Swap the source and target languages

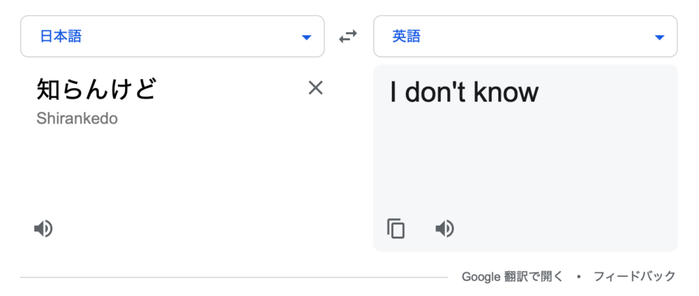click(x=348, y=37)
